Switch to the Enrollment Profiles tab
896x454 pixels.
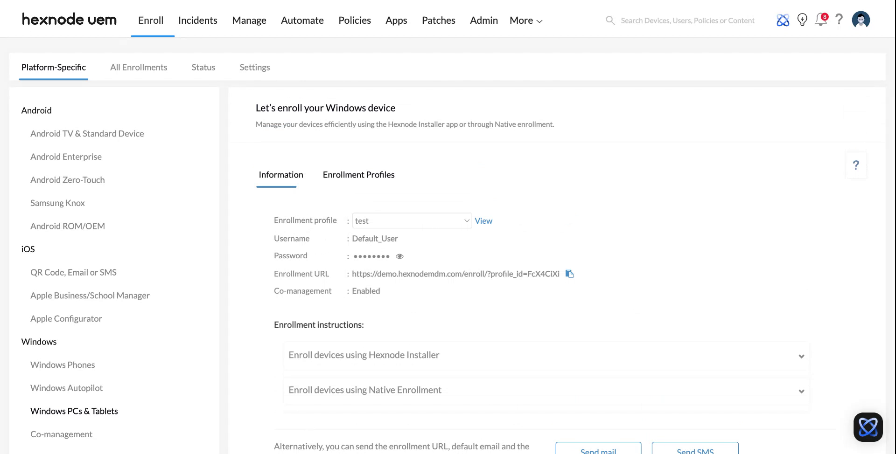[358, 174]
